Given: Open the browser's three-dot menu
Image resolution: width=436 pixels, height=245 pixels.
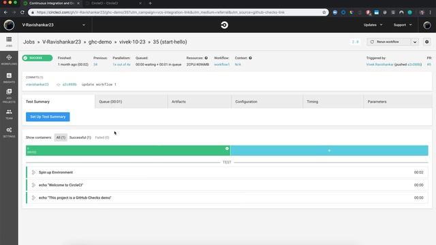Looking at the screenshot, I should tap(430, 12).
